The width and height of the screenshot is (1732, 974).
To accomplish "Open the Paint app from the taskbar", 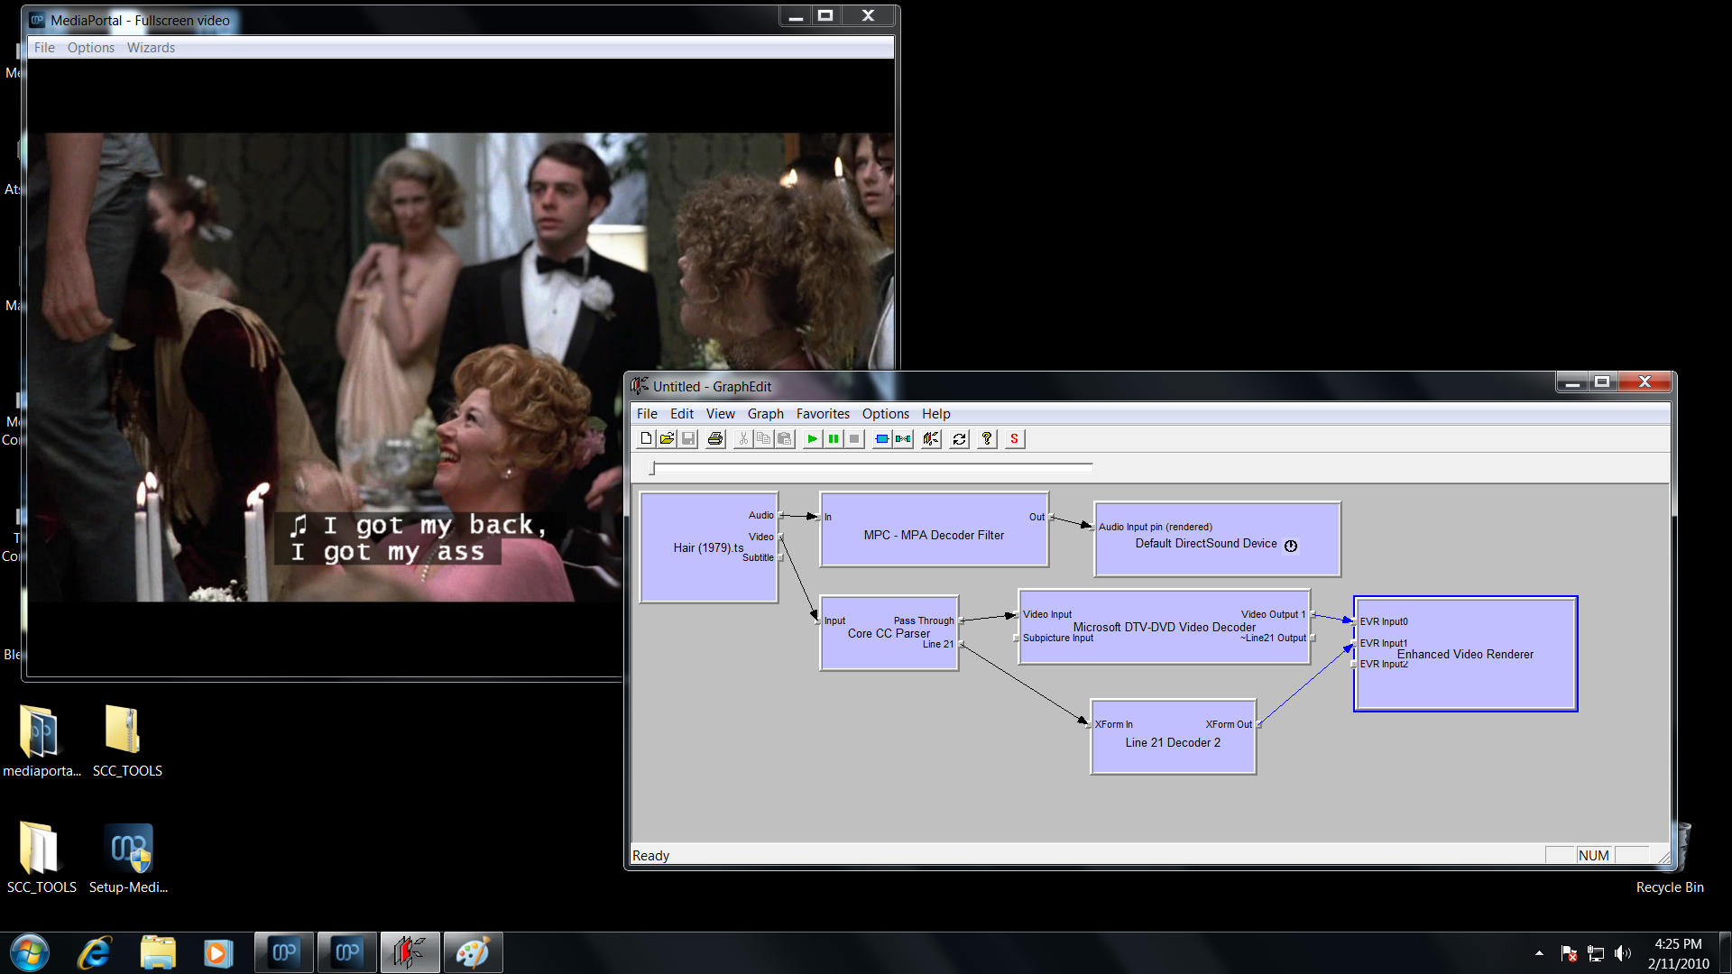I will 473,952.
